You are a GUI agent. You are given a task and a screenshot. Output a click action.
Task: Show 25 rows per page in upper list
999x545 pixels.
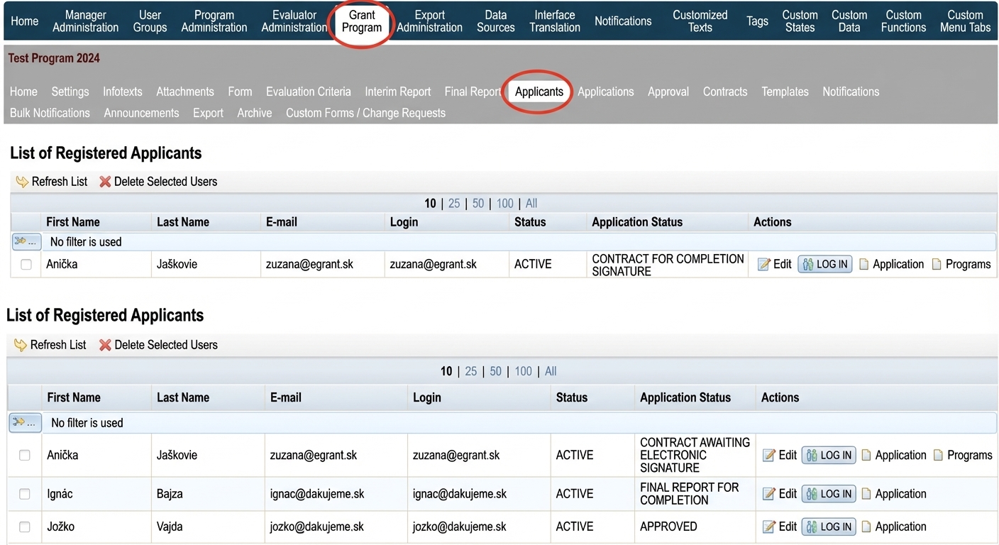coord(454,204)
